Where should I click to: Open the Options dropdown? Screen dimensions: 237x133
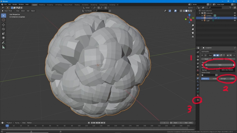point(191,8)
